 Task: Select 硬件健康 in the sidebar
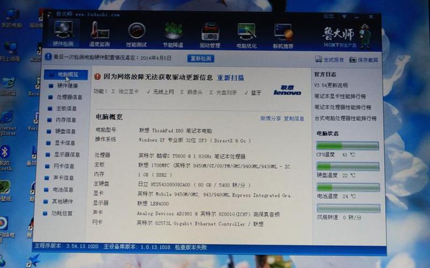click(63, 86)
